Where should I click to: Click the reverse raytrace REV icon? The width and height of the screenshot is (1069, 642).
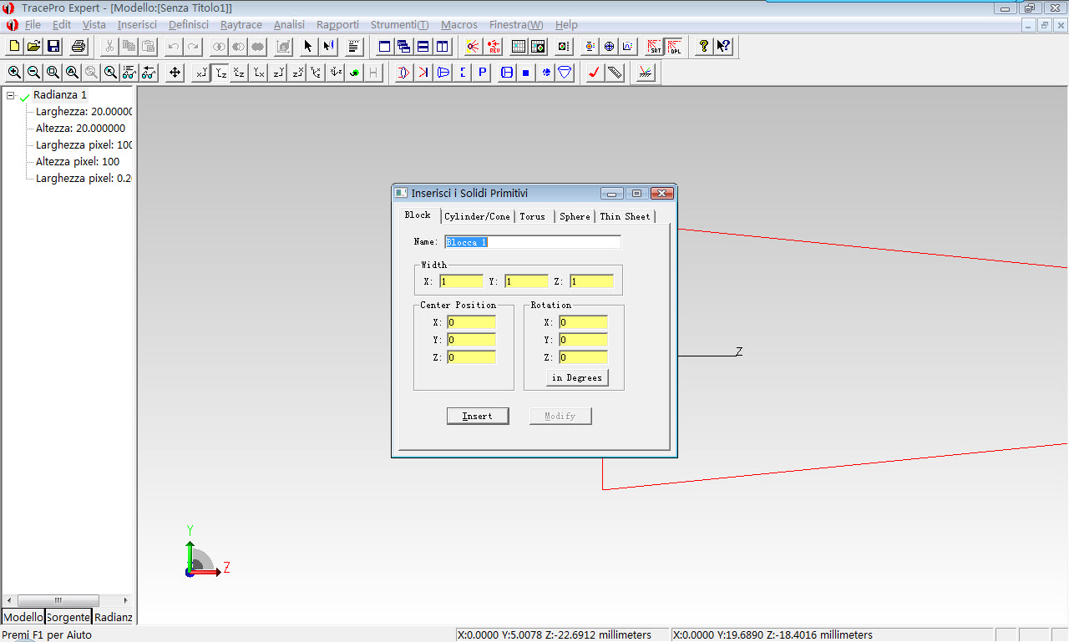pos(493,46)
